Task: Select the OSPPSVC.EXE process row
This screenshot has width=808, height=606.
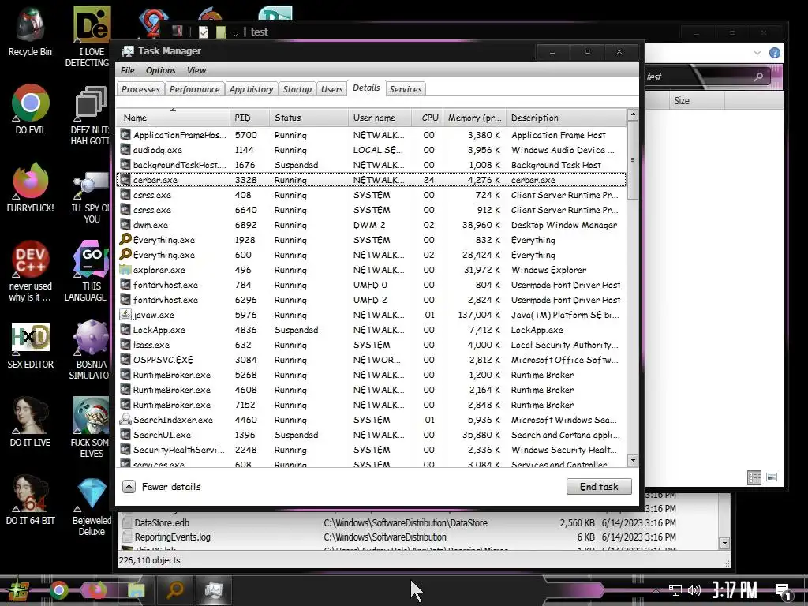Action: click(372, 360)
